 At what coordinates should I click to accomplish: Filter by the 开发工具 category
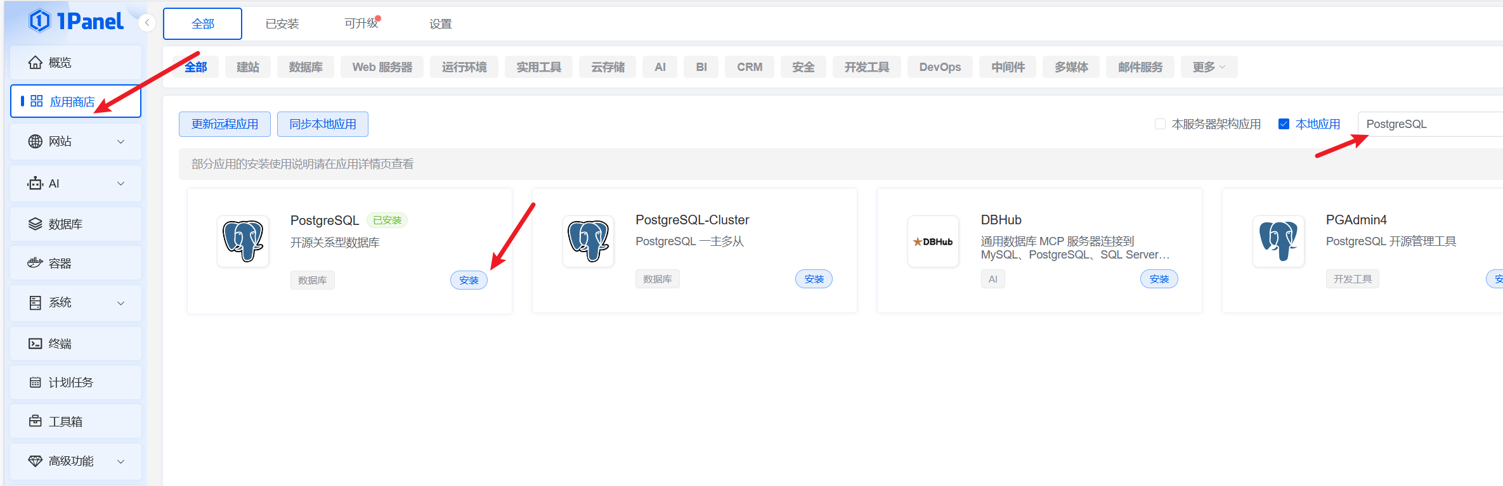tap(866, 67)
